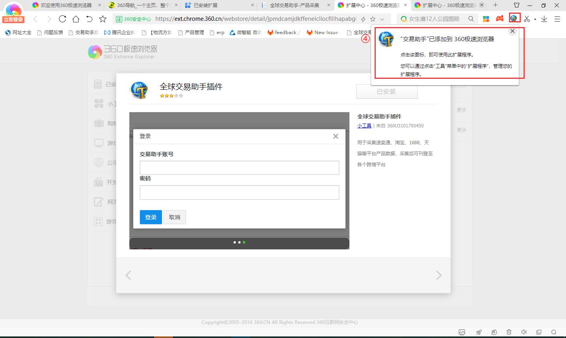Screen dimensions: 566x338
Task: Click the plugin globe icon beside title
Action: pyautogui.click(x=139, y=90)
